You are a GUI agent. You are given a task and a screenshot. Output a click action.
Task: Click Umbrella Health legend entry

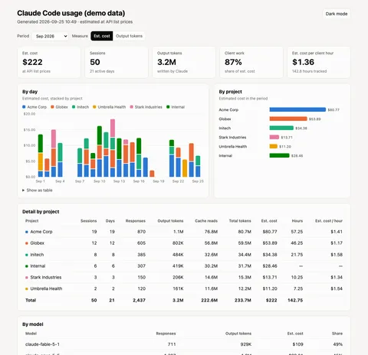click(109, 107)
